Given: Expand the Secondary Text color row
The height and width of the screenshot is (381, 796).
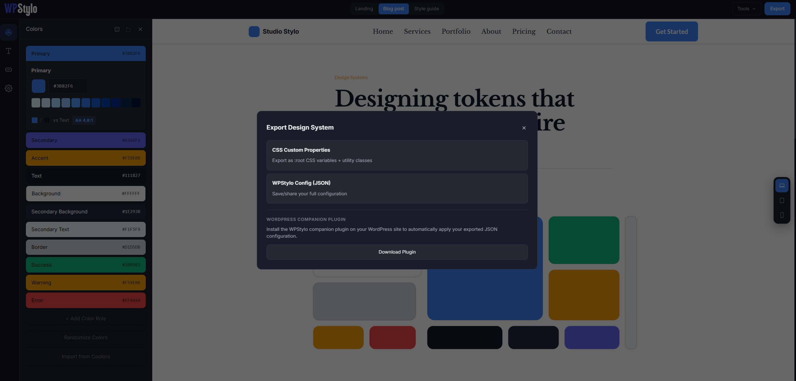Looking at the screenshot, I should [86, 229].
